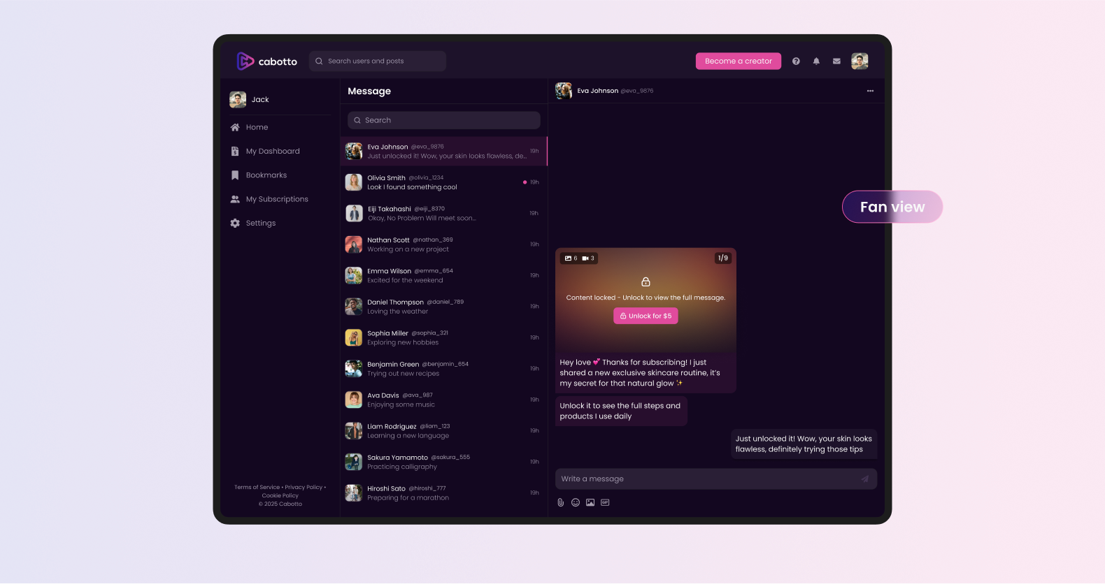Open the help question mark icon
The width and height of the screenshot is (1105, 584).
[x=796, y=61]
